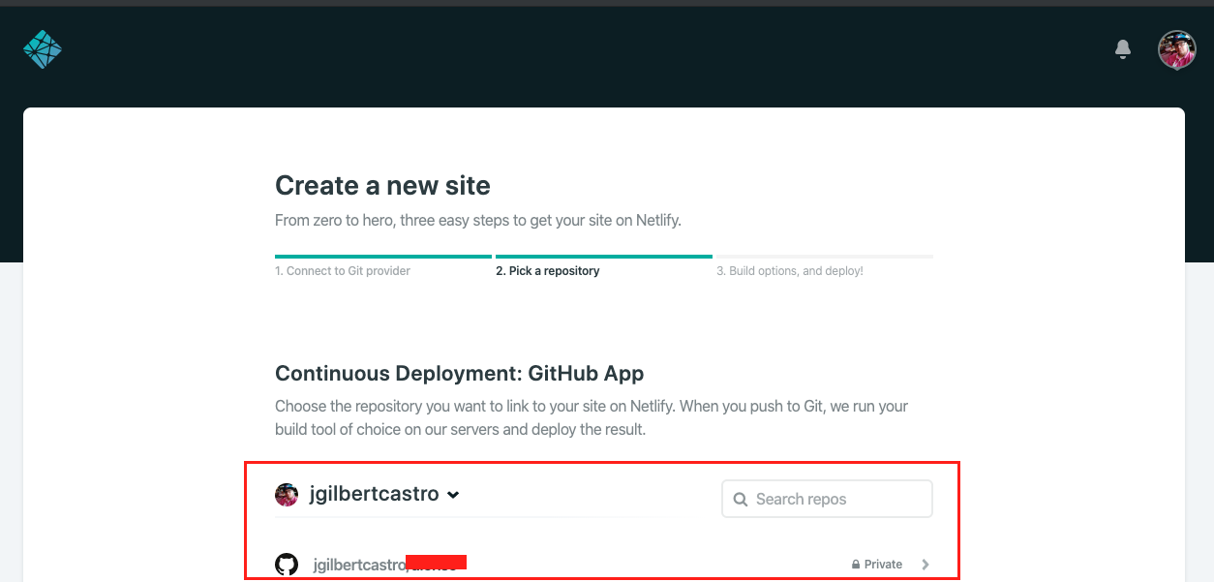Open notifications via the bell icon
1214x582 pixels.
click(1122, 48)
